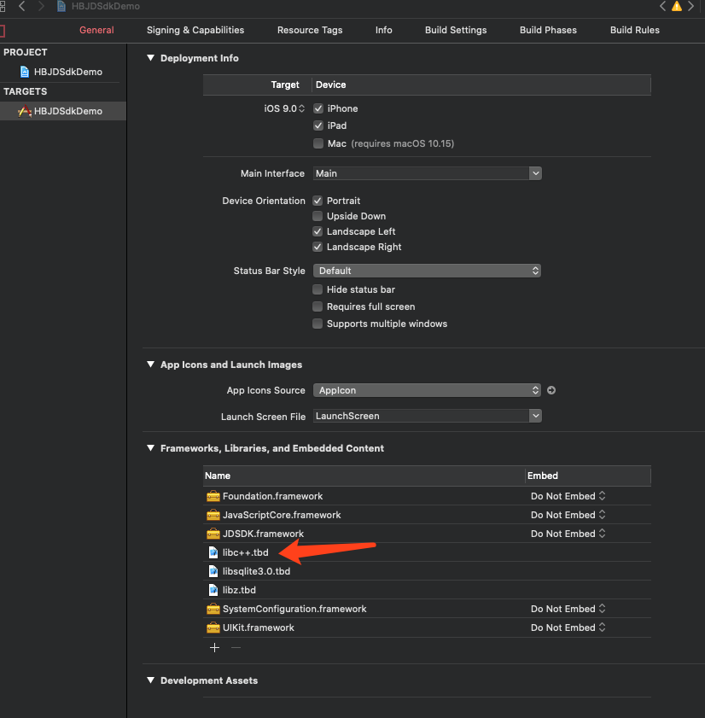
Task: Click arrow button next to App Icons Source
Action: tap(551, 390)
